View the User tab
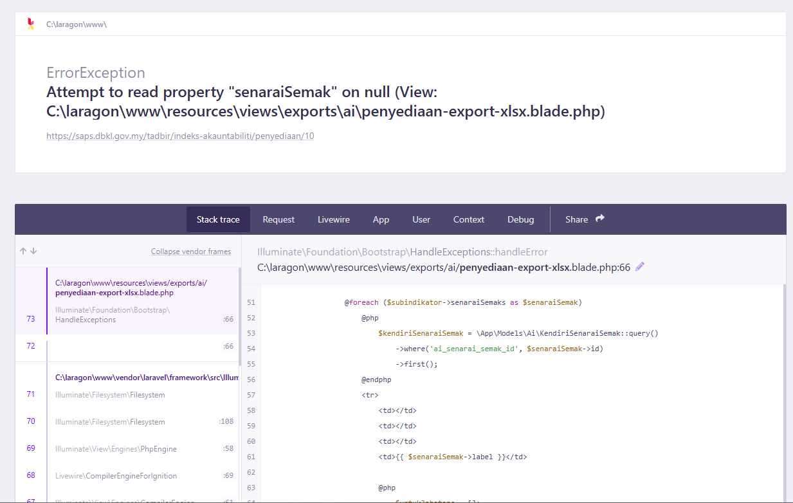Image resolution: width=793 pixels, height=503 pixels. pyautogui.click(x=421, y=219)
